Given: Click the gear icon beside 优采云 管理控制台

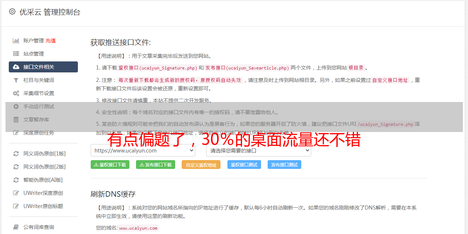Looking at the screenshot, I should 12,12.
